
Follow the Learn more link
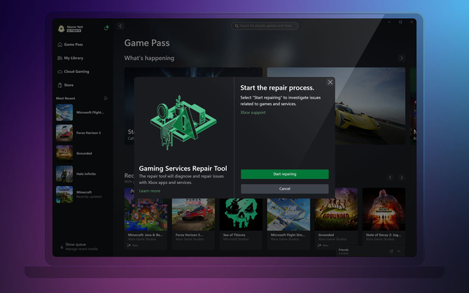pyautogui.click(x=149, y=191)
